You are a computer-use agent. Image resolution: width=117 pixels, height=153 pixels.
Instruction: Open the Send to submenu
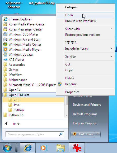(85, 56)
